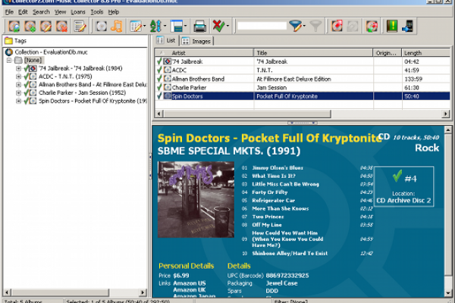455x303 pixels.
Task: Select the 'T.N.T.' title cell
Action: pos(313,70)
